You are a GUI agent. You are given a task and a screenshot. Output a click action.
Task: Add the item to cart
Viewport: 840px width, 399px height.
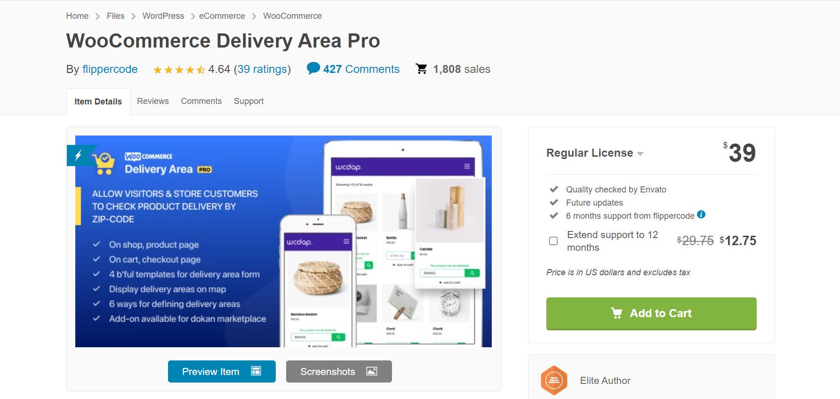651,313
